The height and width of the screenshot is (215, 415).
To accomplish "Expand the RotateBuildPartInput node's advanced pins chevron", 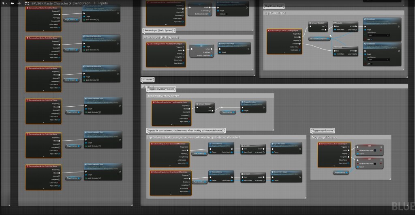I will click(166, 66).
